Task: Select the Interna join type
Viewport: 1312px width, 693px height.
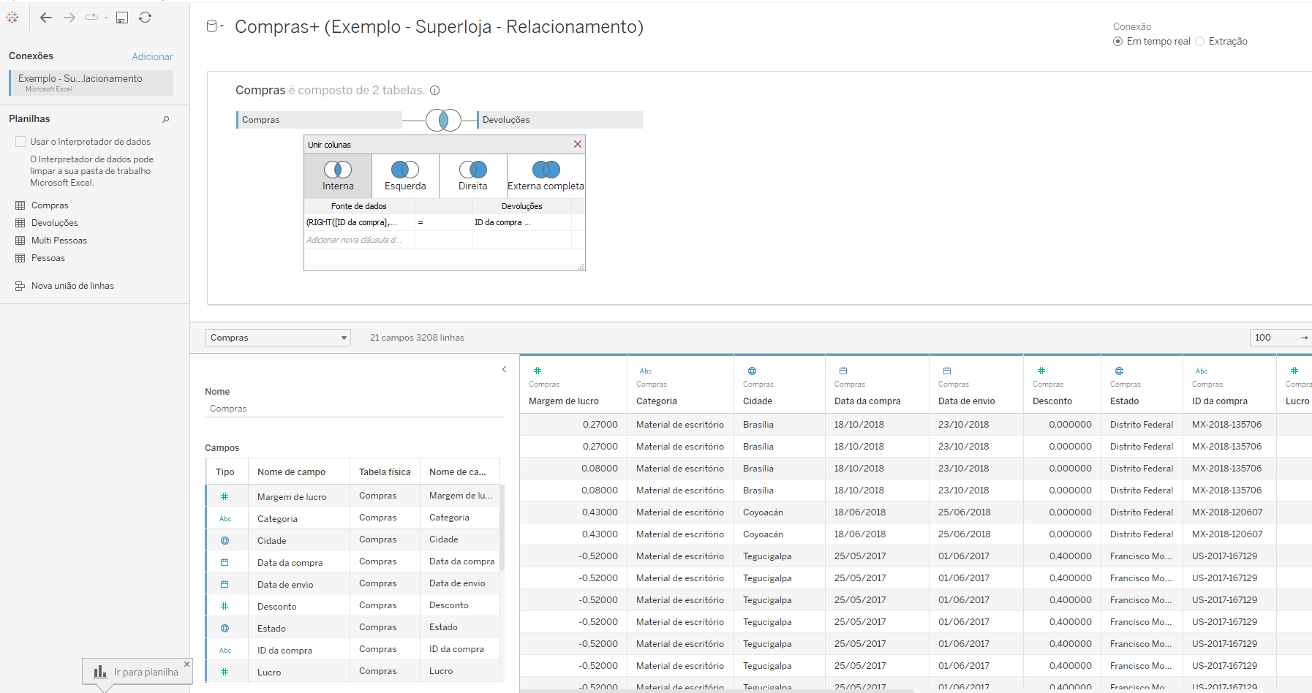Action: click(x=338, y=176)
